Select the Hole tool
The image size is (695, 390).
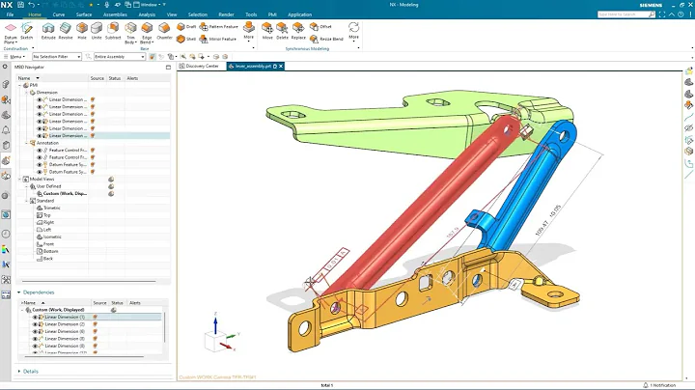point(82,31)
